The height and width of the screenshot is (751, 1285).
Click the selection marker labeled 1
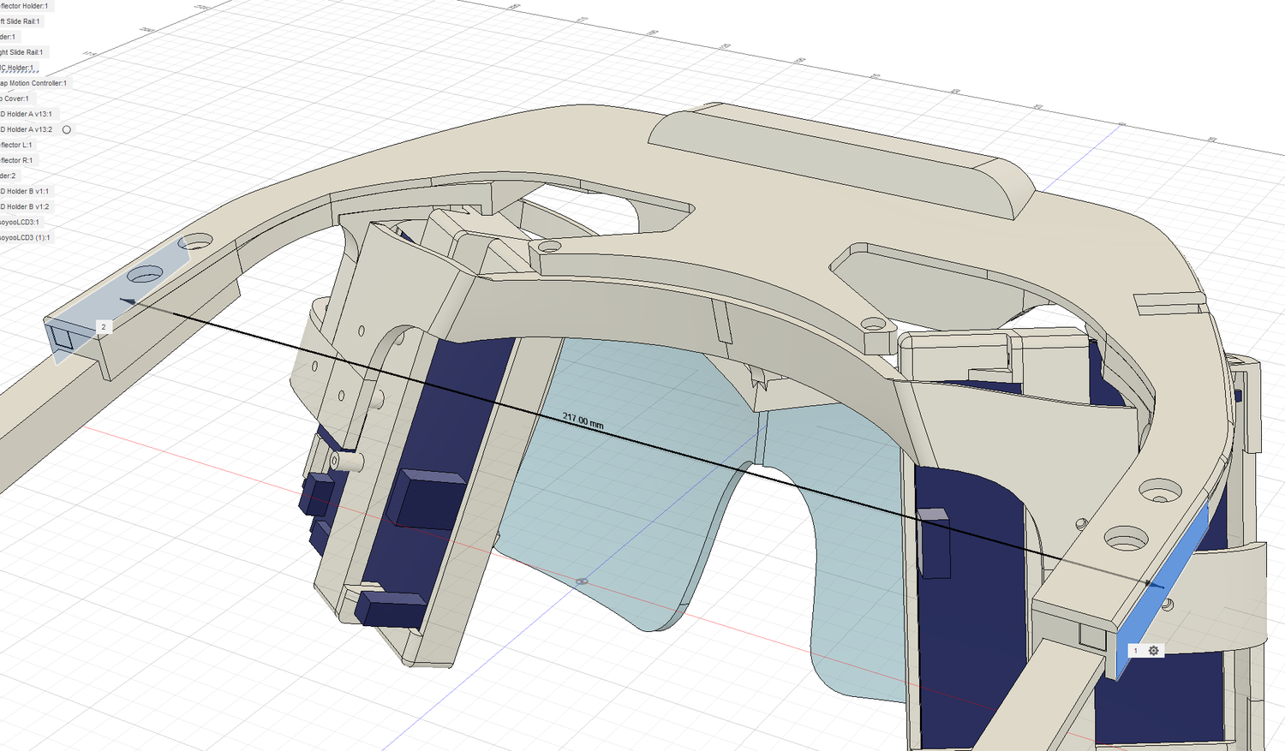tap(1136, 651)
